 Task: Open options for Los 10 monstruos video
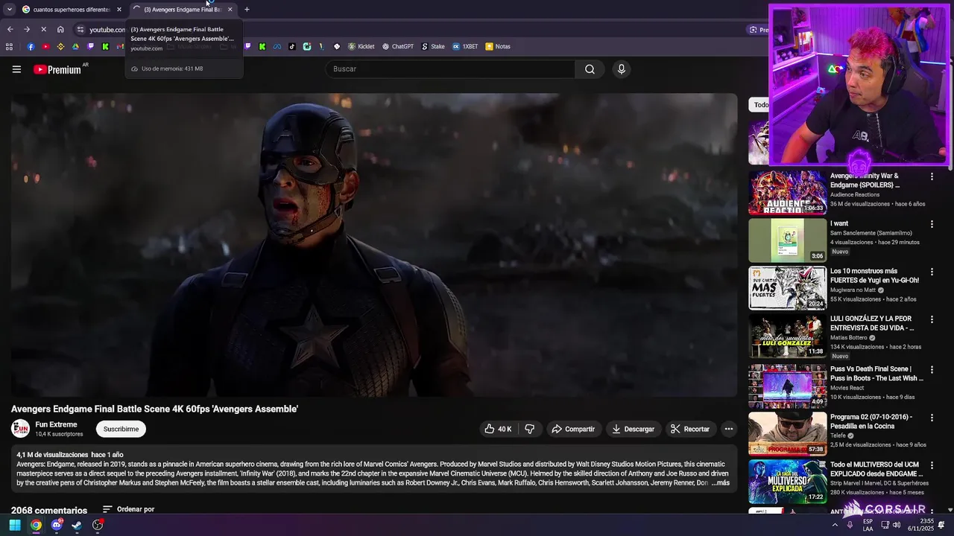(932, 272)
